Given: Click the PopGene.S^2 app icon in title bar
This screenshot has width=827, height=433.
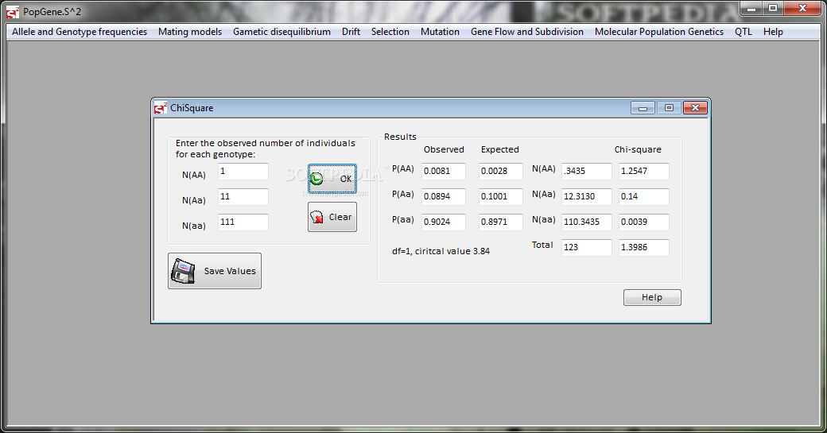Looking at the screenshot, I should tap(13, 12).
